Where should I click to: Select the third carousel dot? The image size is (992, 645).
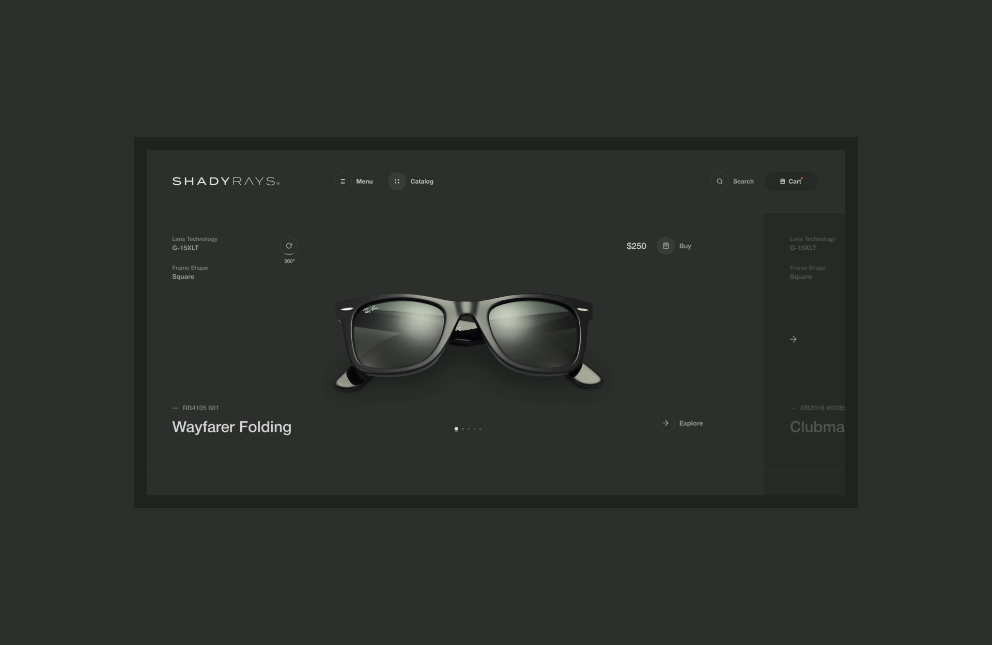click(469, 429)
